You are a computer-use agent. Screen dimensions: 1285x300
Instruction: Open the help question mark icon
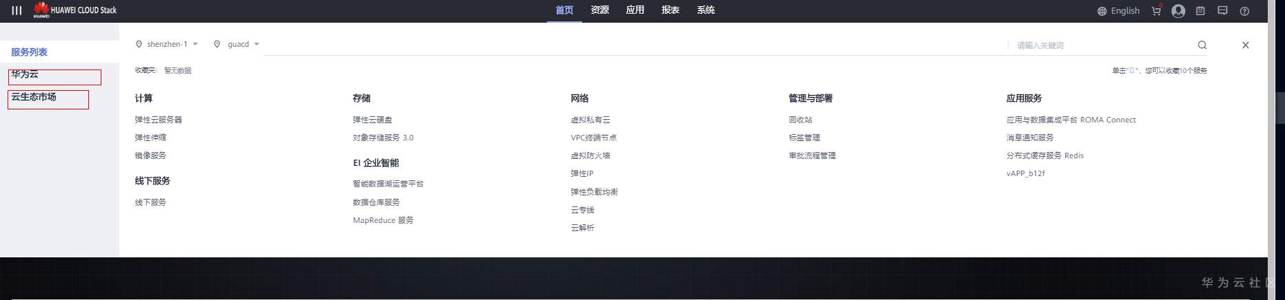(x=1244, y=11)
